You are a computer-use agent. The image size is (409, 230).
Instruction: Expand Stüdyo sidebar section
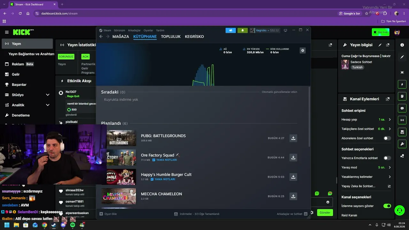[48, 95]
